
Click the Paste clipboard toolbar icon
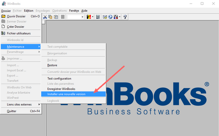[x=56, y=17]
